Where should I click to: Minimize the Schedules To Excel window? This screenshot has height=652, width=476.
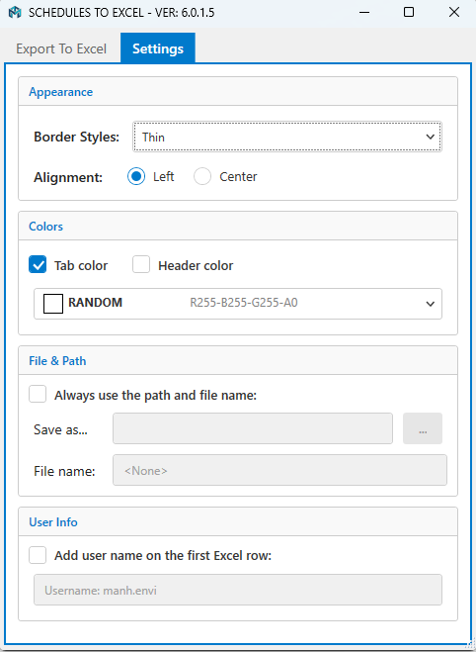[x=364, y=13]
